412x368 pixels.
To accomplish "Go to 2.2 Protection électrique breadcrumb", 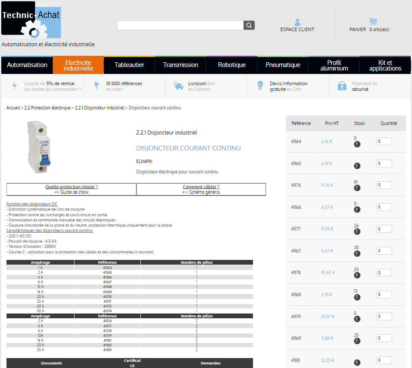I will [x=47, y=108].
